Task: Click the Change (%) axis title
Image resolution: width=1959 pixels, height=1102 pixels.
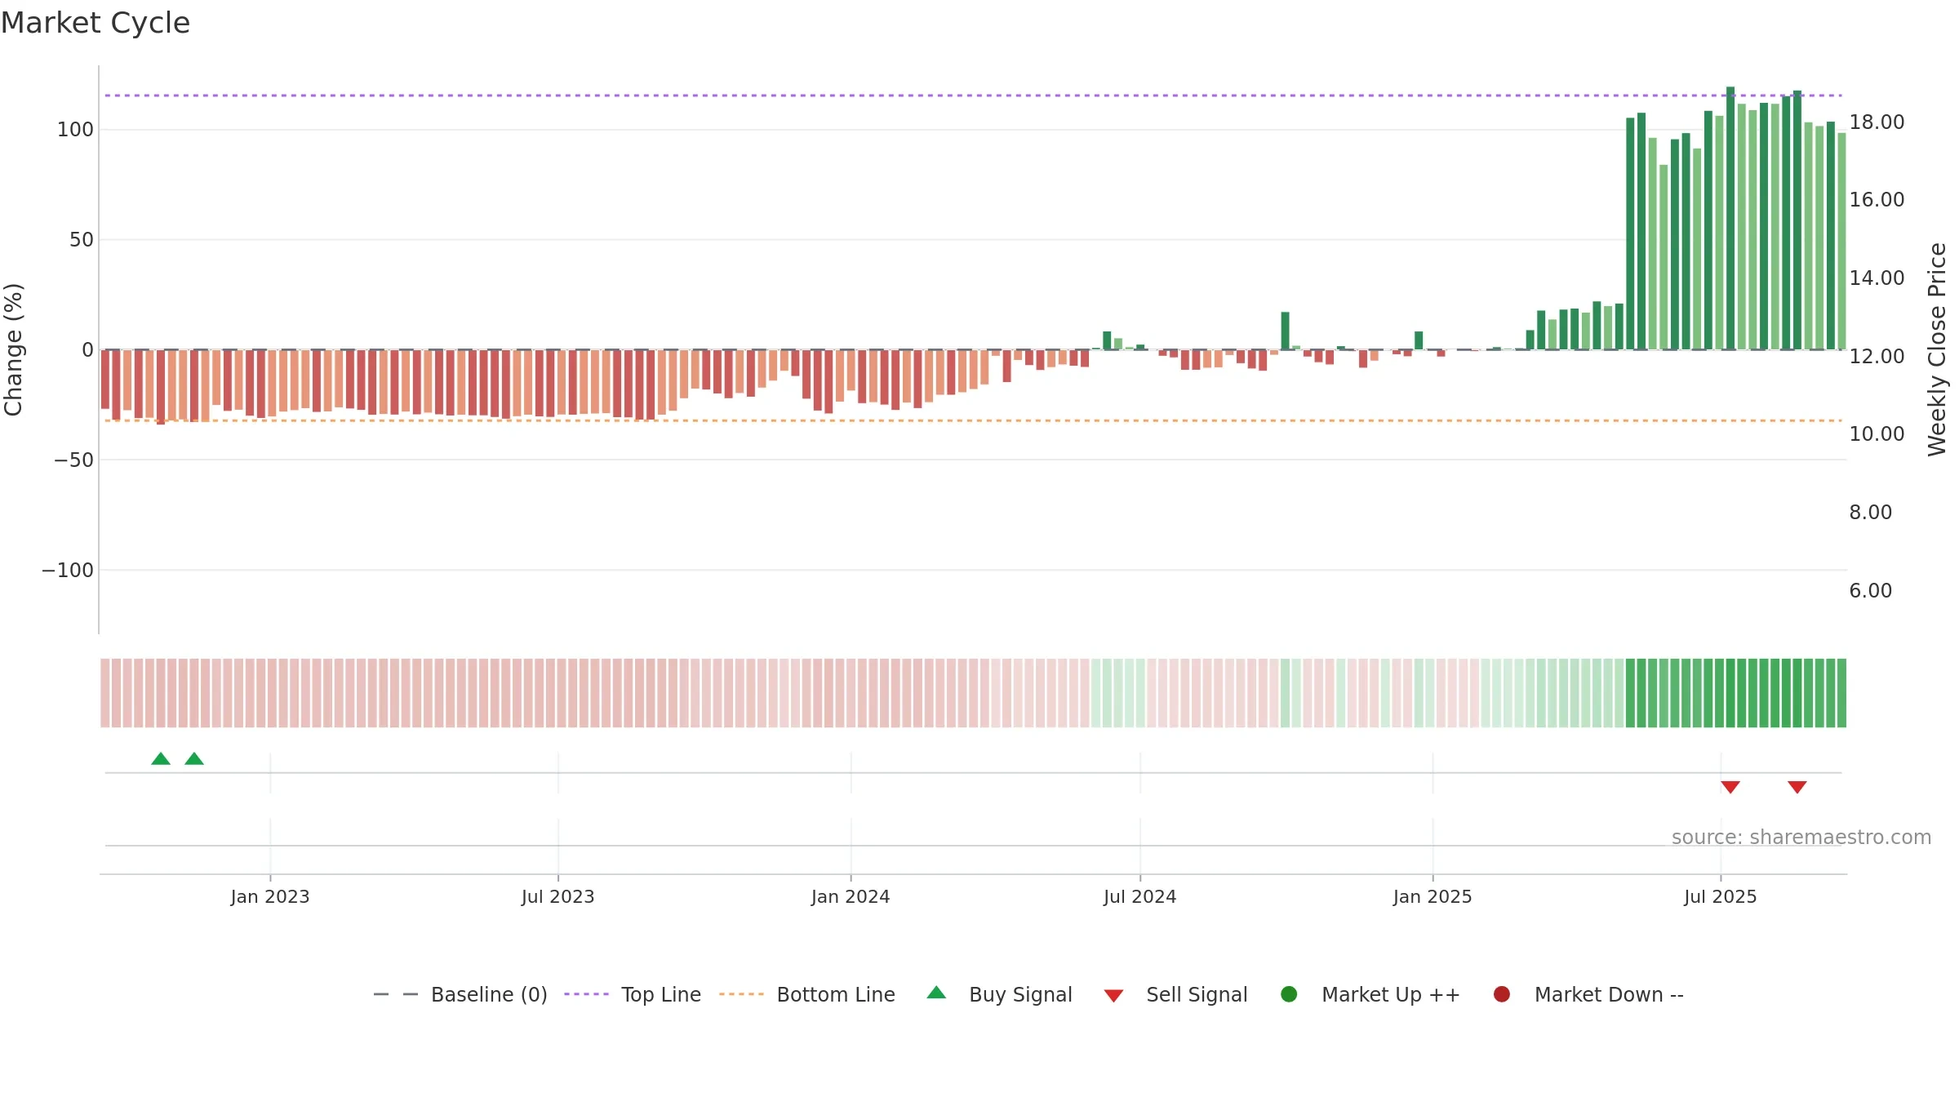Action: coord(13,349)
